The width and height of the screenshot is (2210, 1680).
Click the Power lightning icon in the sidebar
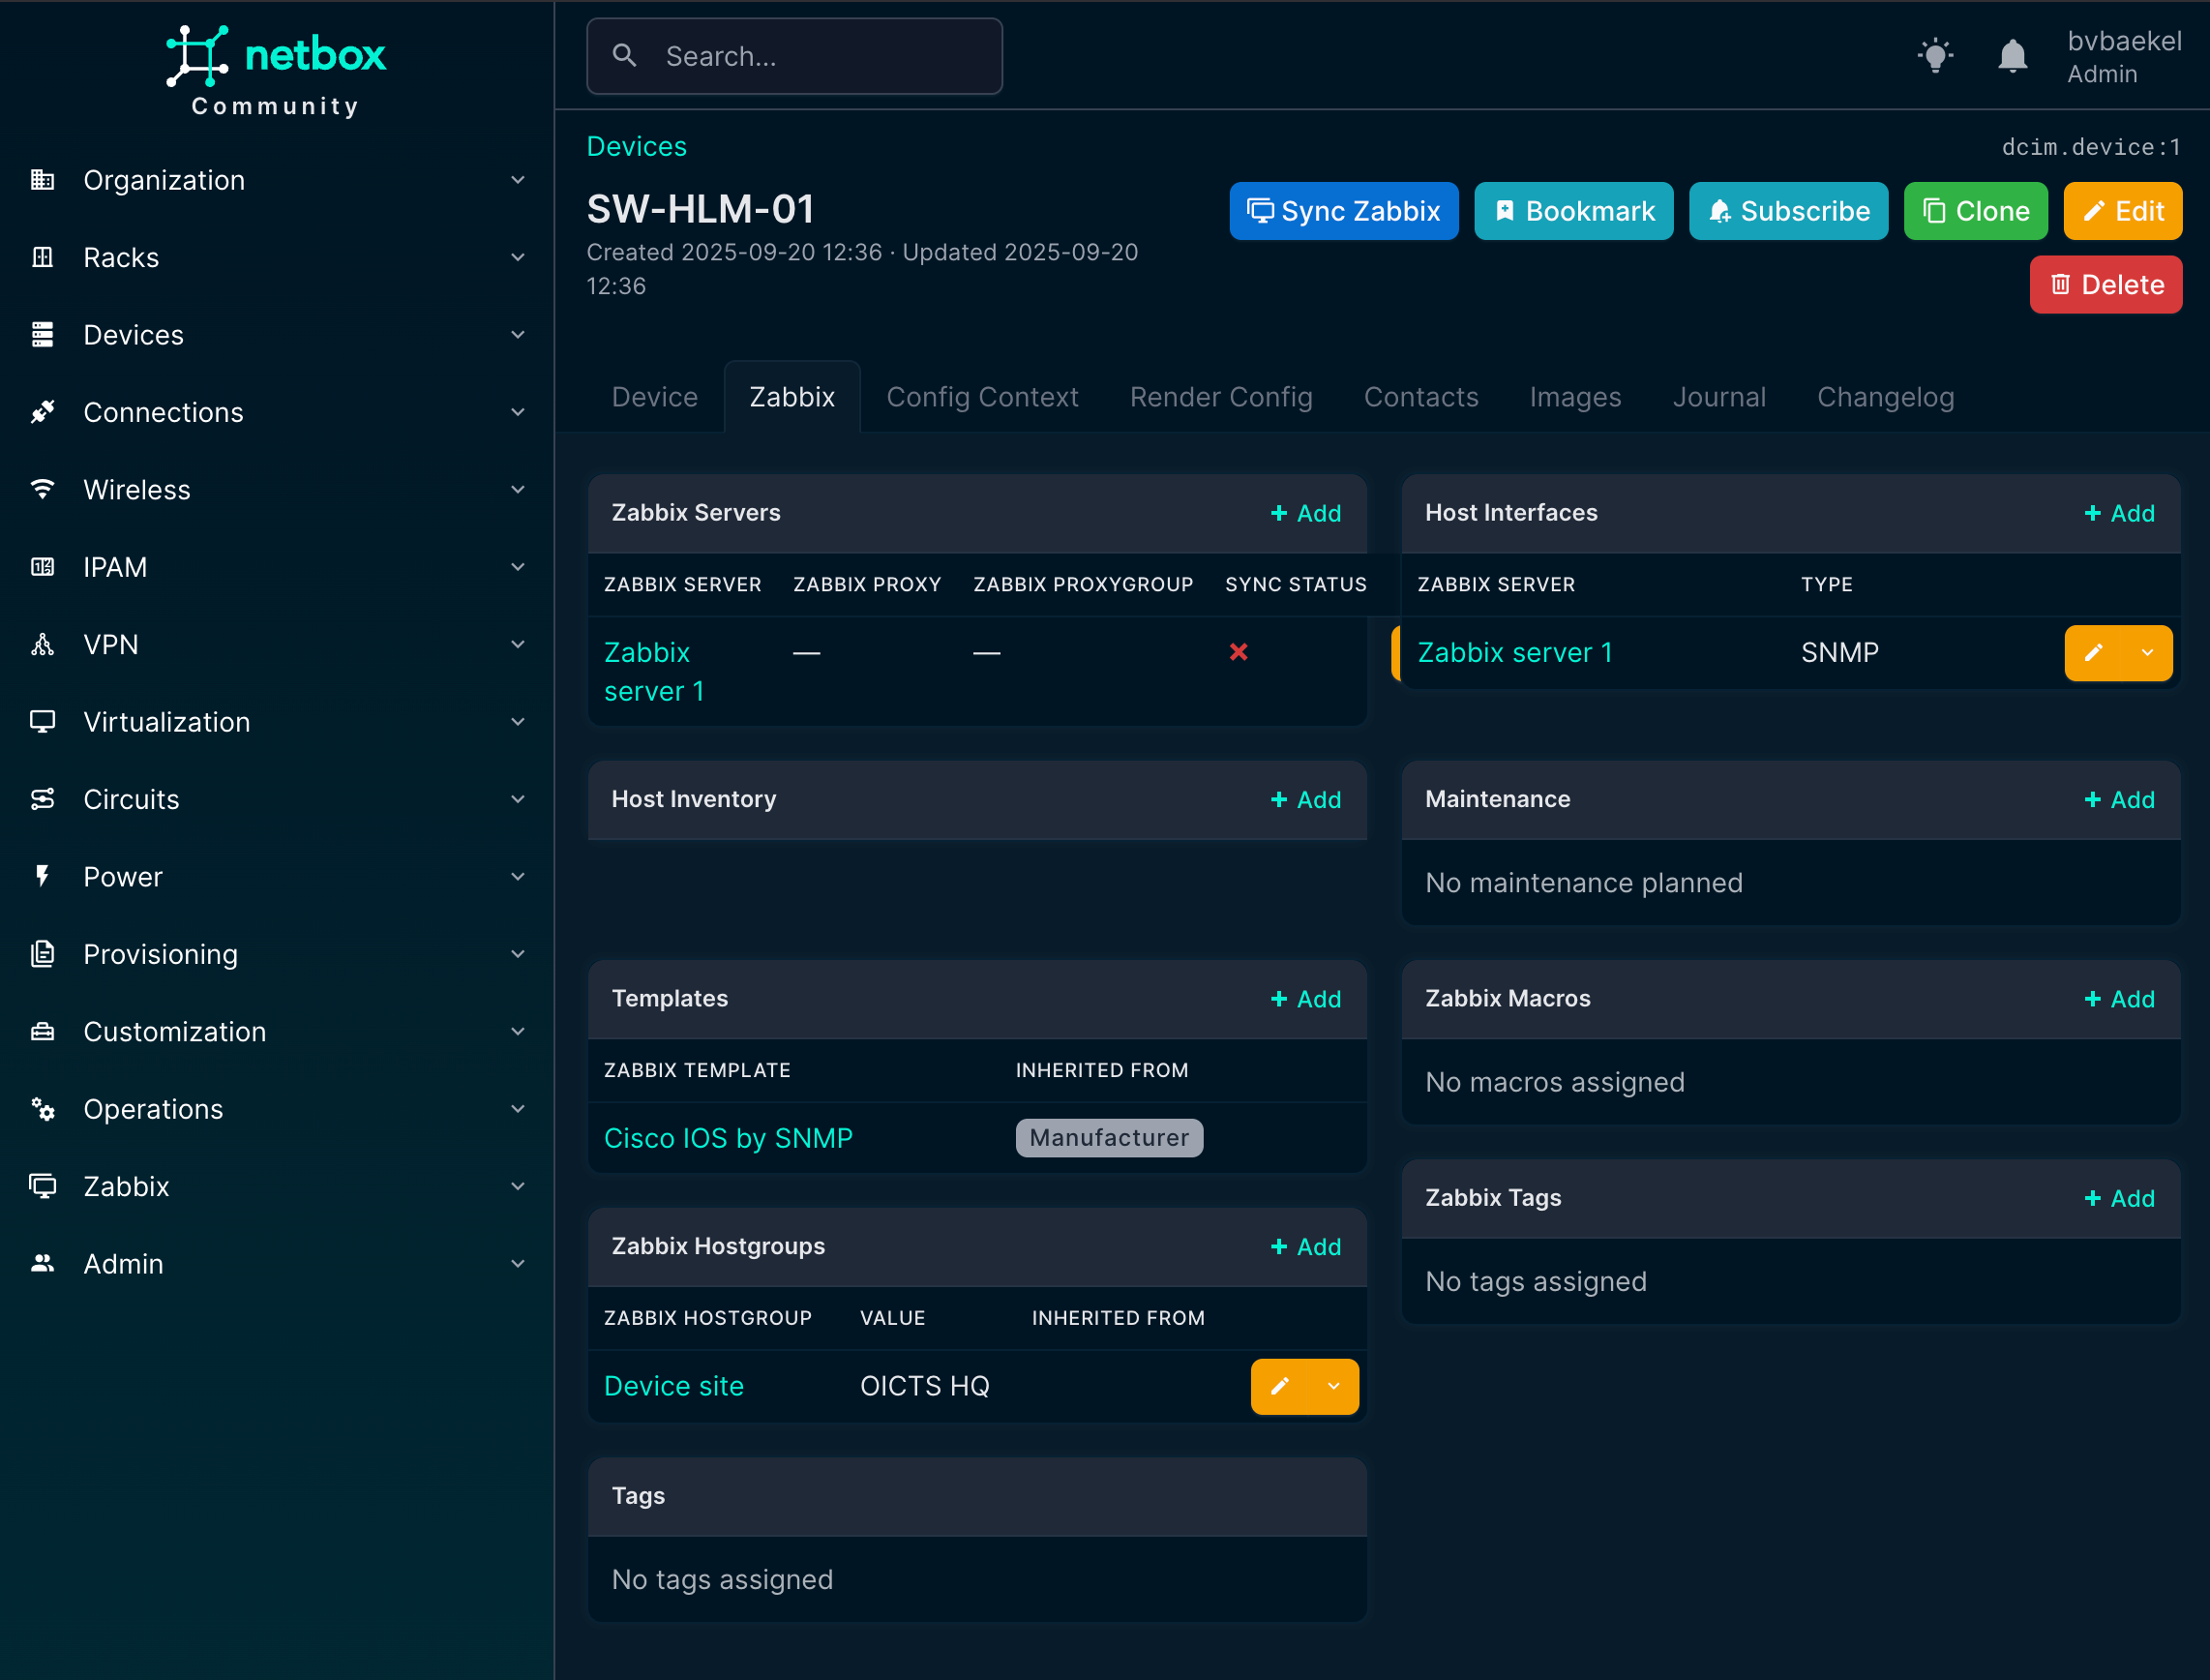click(42, 876)
